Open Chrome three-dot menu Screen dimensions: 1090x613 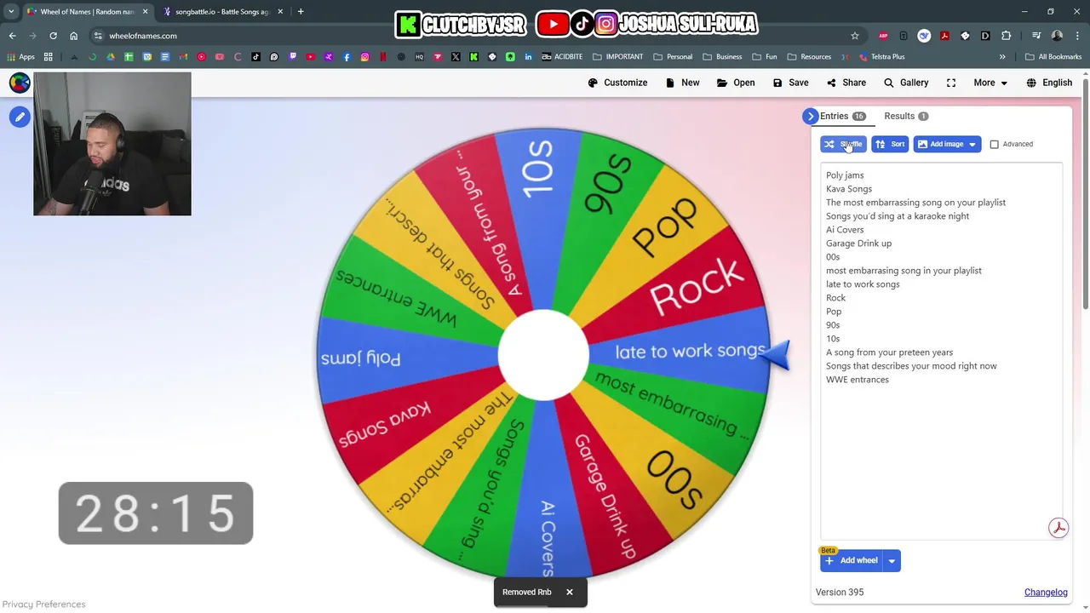(1077, 36)
